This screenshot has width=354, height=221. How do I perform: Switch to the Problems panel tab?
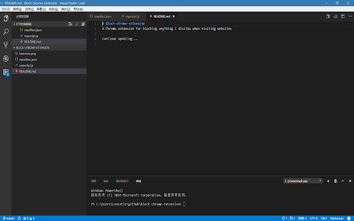[93, 181]
